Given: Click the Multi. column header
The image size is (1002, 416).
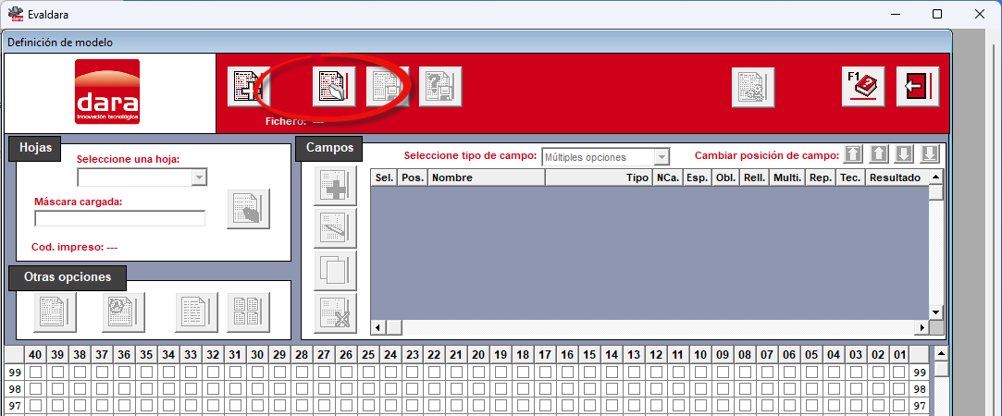Looking at the screenshot, I should point(787,177).
